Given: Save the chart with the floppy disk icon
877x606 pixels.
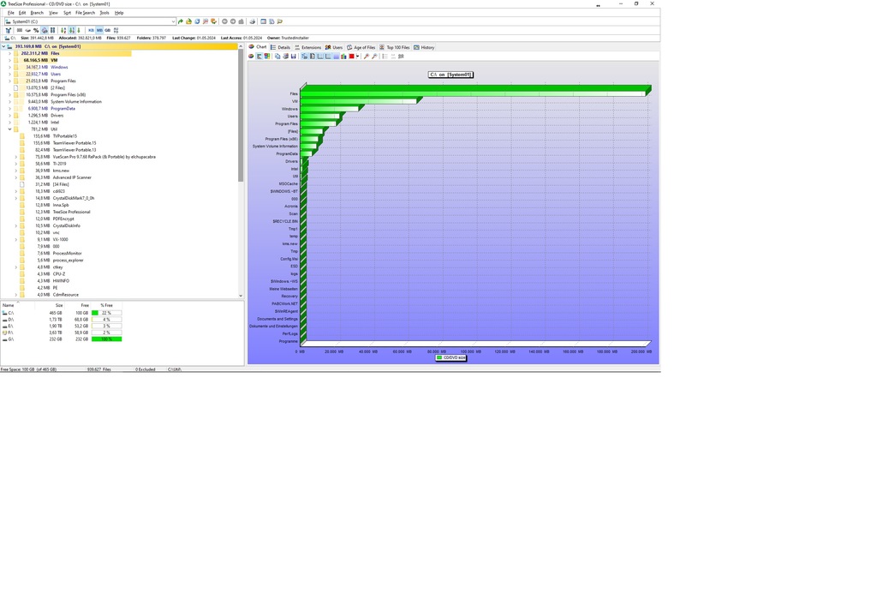Looking at the screenshot, I should [x=293, y=56].
